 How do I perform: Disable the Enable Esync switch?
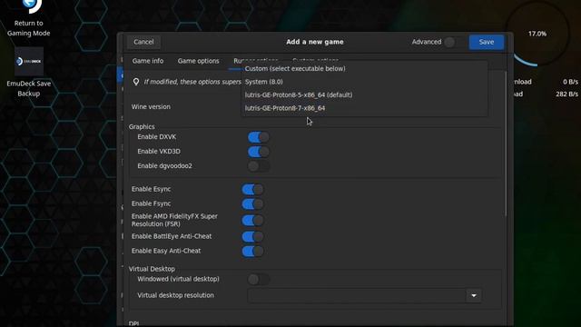252,190
